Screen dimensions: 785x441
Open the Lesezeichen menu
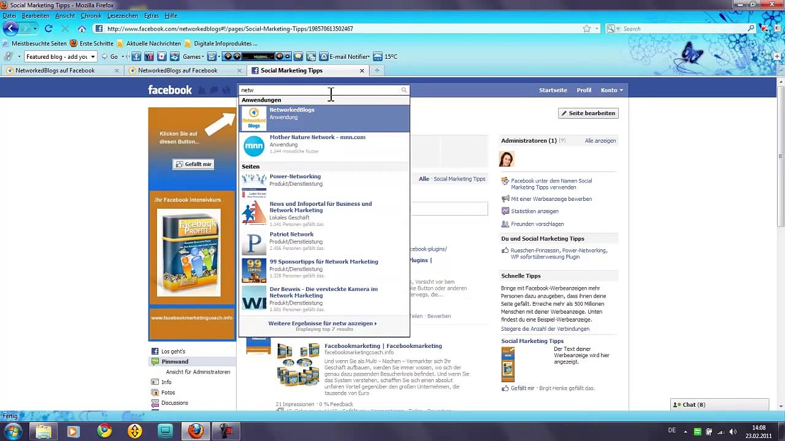(123, 15)
